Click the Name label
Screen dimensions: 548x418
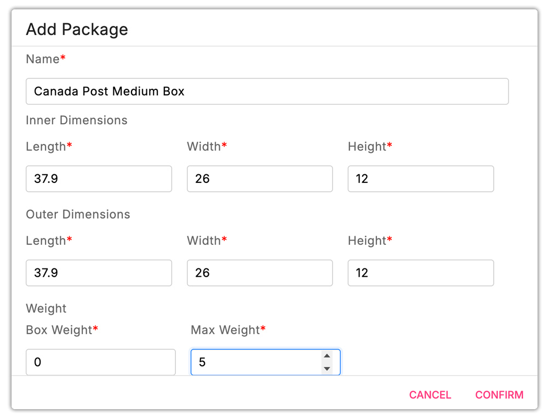point(46,59)
